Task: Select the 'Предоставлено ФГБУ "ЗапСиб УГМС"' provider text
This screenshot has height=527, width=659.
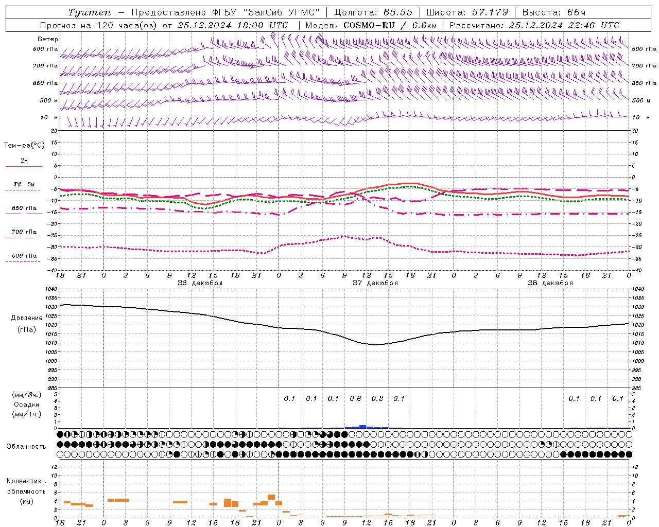Action: click(226, 12)
